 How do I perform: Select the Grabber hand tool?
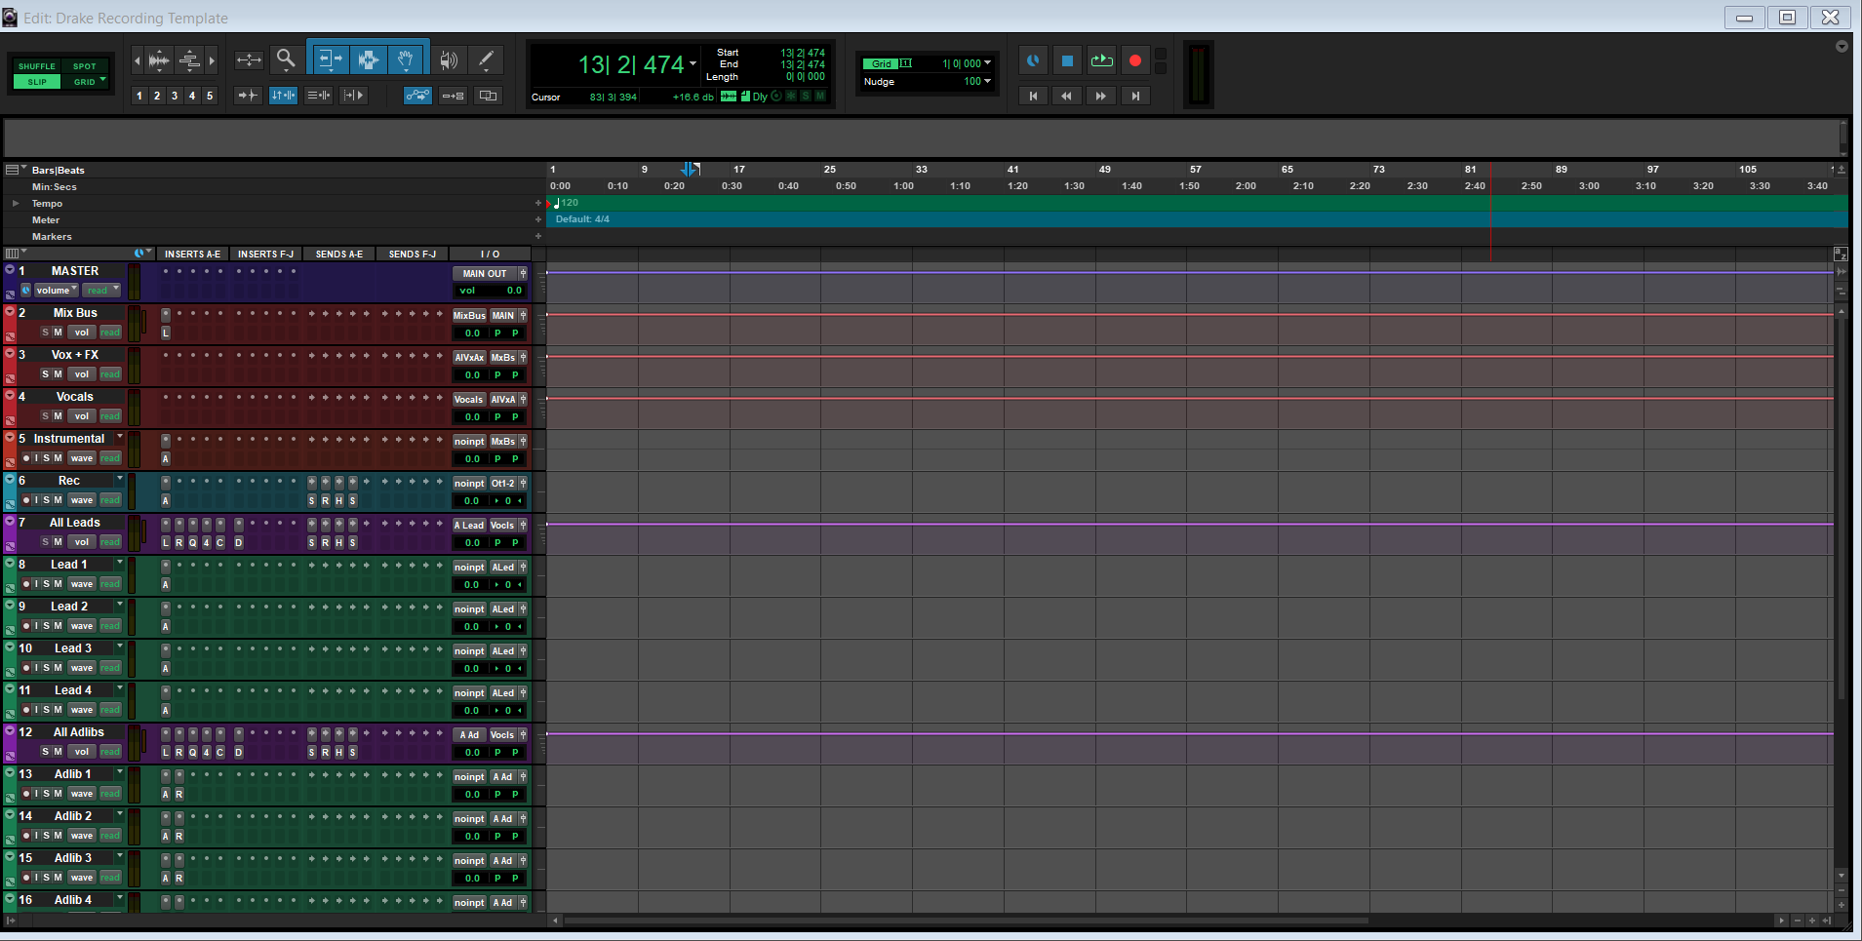click(406, 59)
